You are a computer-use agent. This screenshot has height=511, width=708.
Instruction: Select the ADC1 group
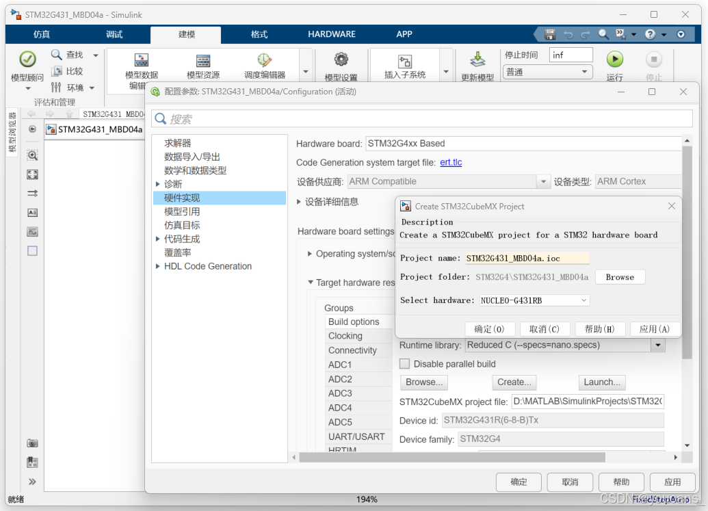358,365
